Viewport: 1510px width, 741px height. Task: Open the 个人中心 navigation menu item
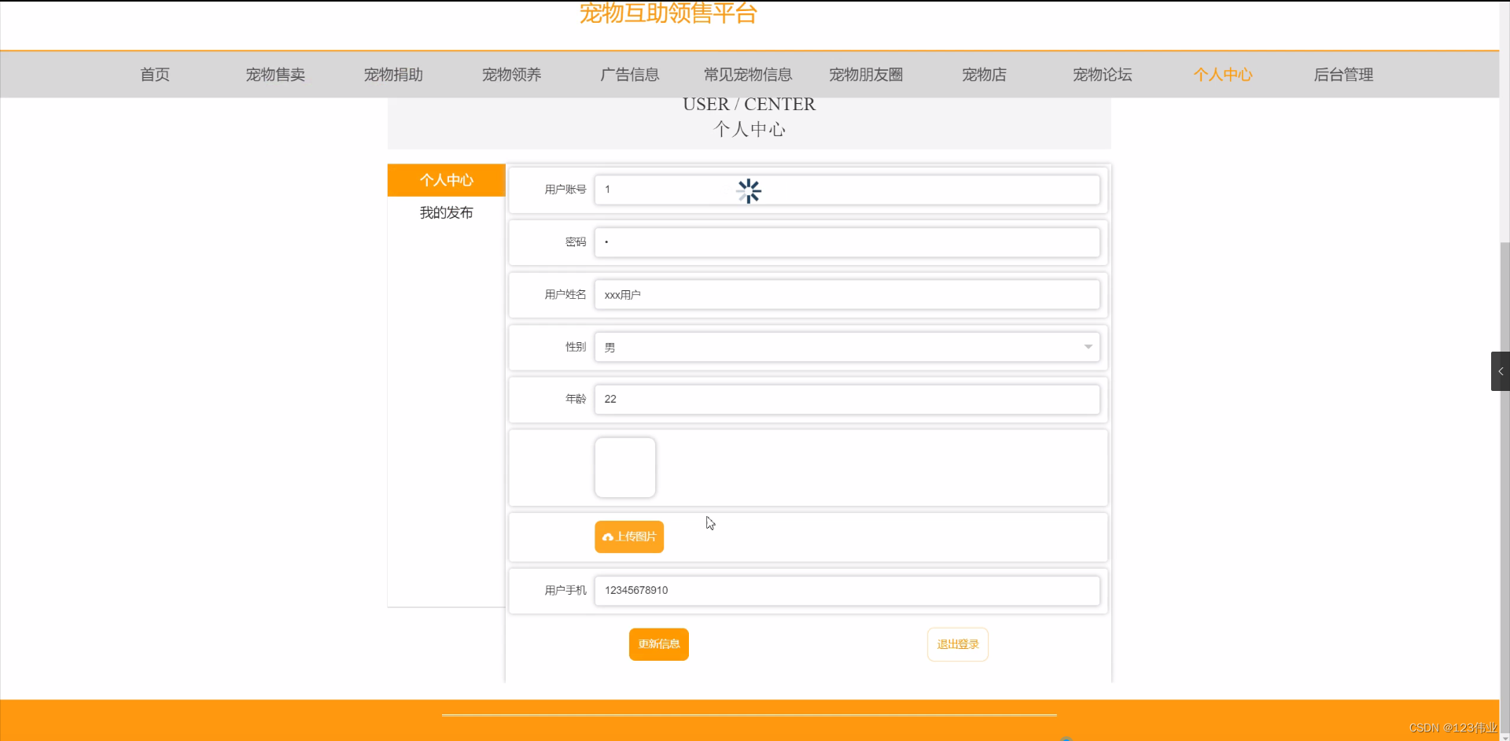[1223, 75]
